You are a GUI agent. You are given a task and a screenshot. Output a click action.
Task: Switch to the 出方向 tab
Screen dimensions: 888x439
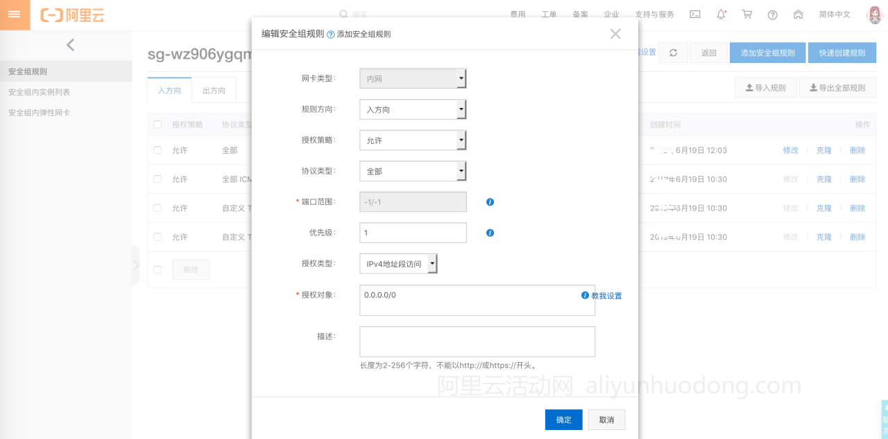(x=214, y=91)
